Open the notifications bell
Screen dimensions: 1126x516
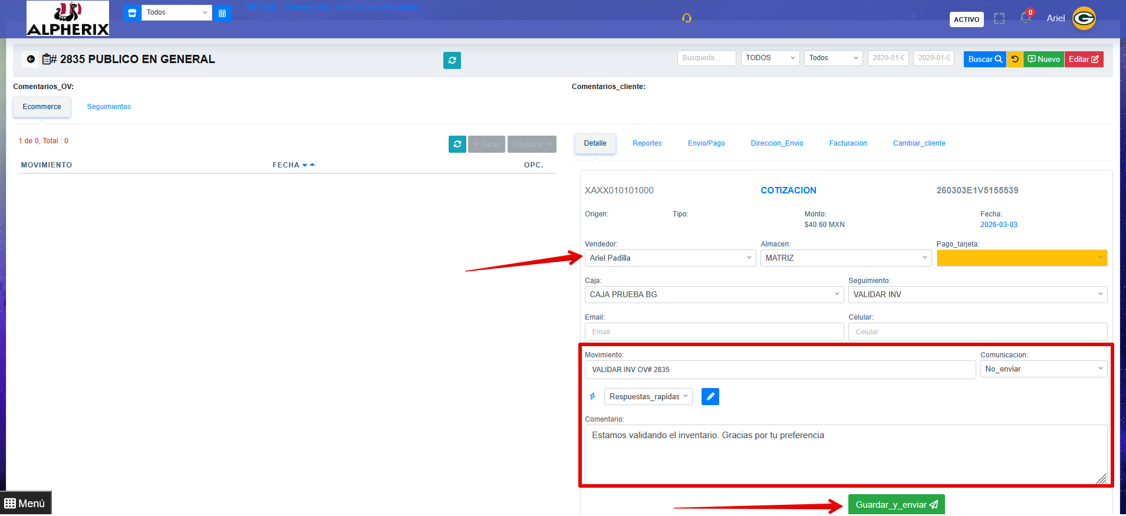[x=1025, y=18]
